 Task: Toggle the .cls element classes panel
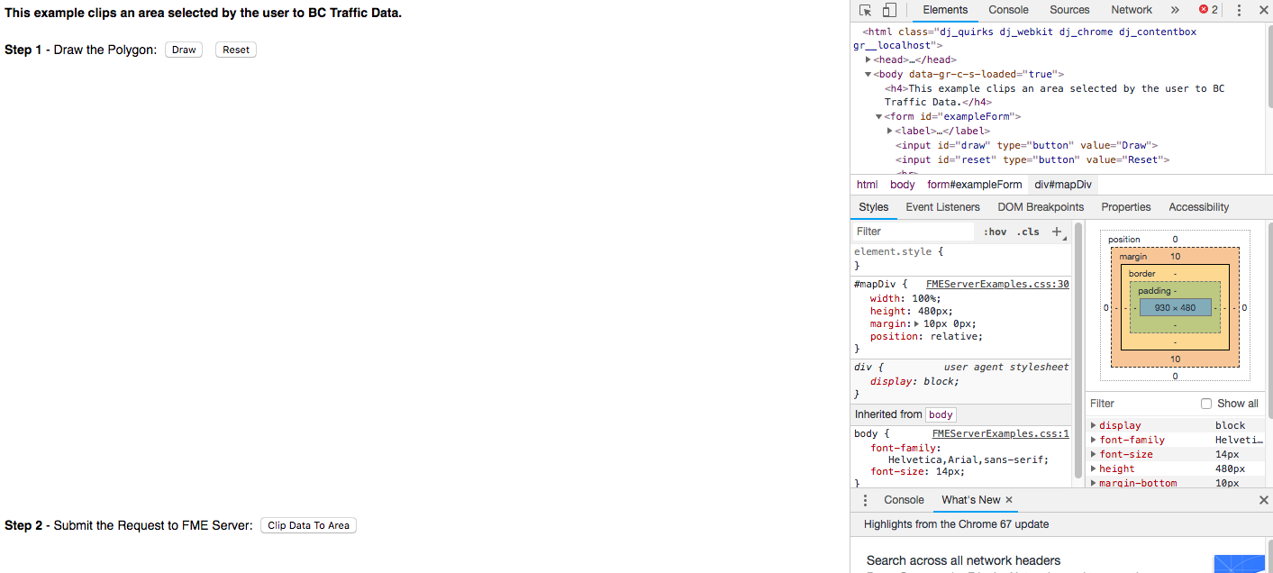pos(1028,232)
